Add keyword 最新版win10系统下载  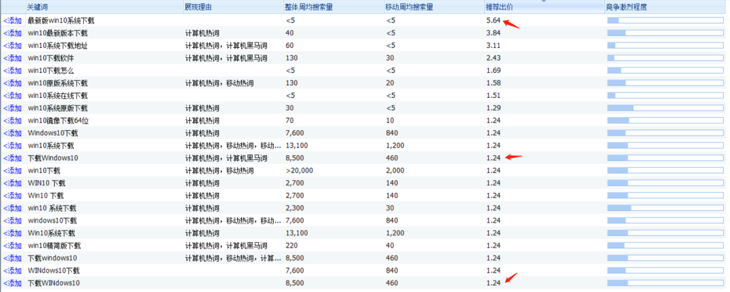(x=14, y=21)
